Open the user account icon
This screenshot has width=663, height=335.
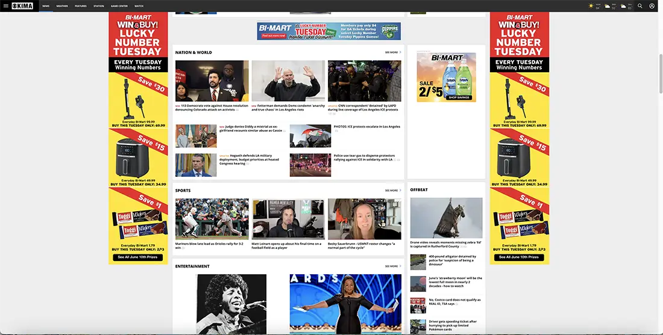pyautogui.click(x=652, y=6)
